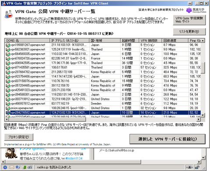Image resolution: width=210 pixels, height=171 pixels.
Task: Select the row with IP 220.71.233.156
Action: click(x=103, y=90)
